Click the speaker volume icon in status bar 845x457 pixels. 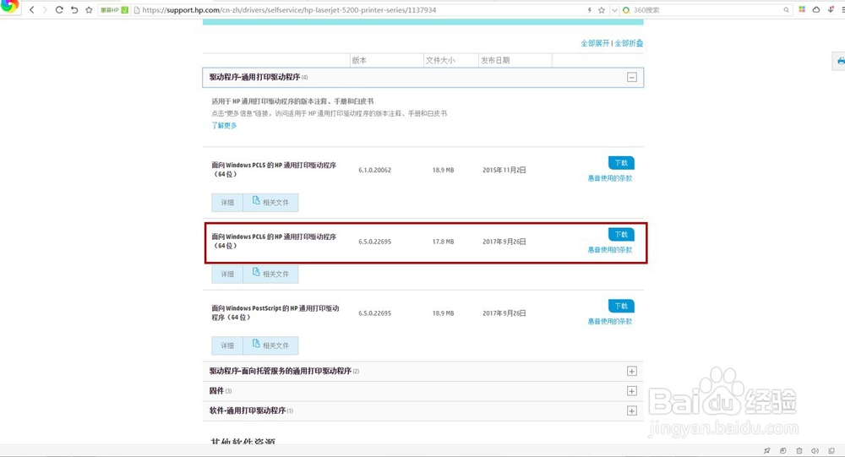[x=815, y=450]
